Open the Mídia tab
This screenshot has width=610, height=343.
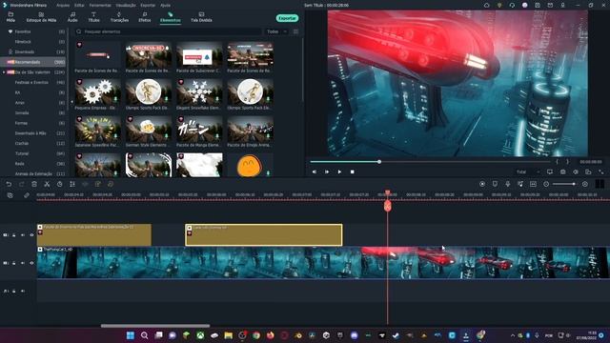pyautogui.click(x=10, y=17)
